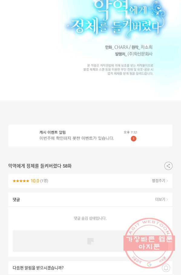Tap the broken image placeholder icon
The image size is (181, 275).
[x=90, y=241]
